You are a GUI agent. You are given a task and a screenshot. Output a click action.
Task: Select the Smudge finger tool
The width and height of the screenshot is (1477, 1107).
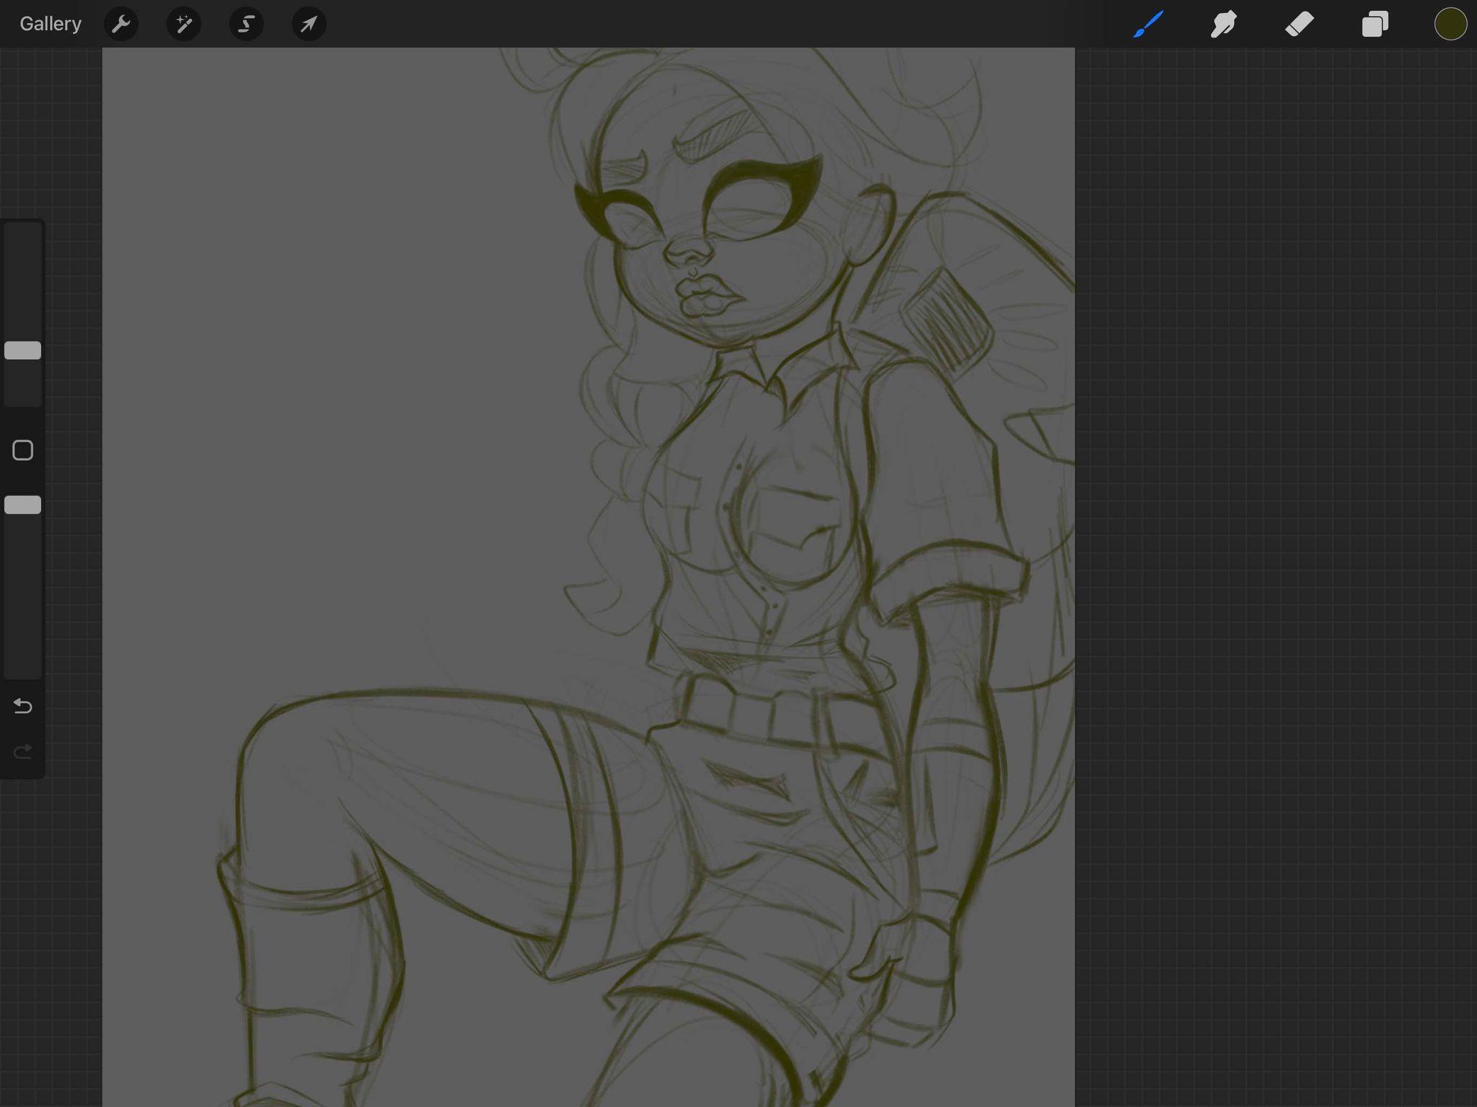coord(1224,24)
